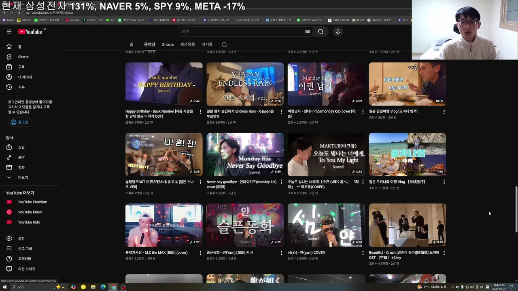Open X-JAPAN Endless Rain video thumbnail

245,84
